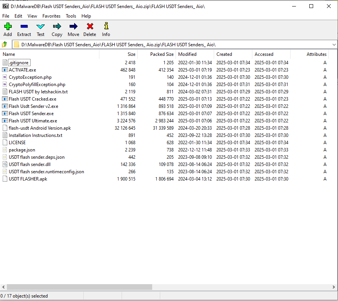
Task: Click the Installation Instructions.txt file icon
Action: 5,135
